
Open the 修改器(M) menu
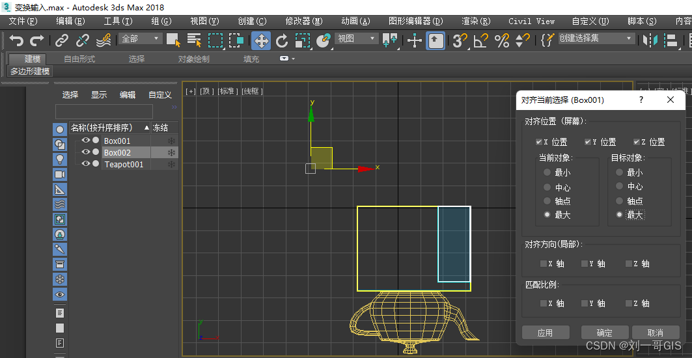(304, 21)
